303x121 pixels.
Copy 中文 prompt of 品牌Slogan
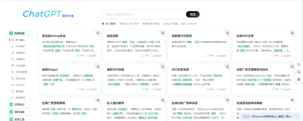[81, 89]
